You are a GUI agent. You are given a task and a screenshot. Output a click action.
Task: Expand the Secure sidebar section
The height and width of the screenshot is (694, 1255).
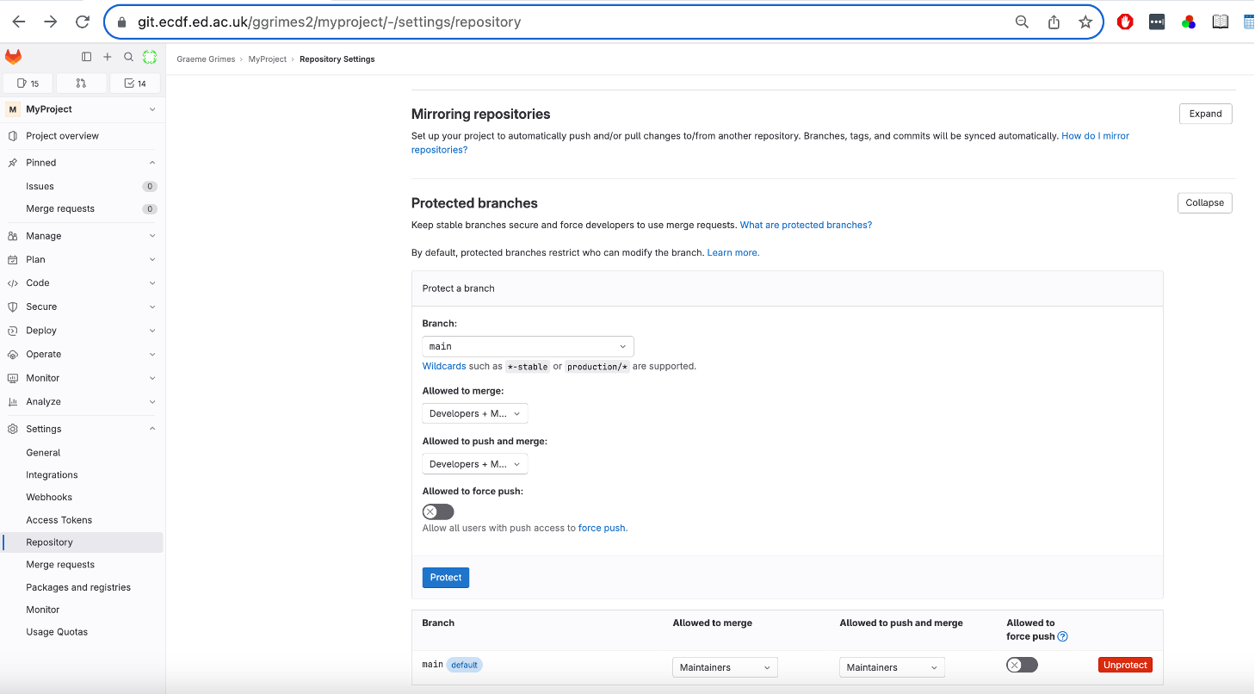[x=82, y=307]
